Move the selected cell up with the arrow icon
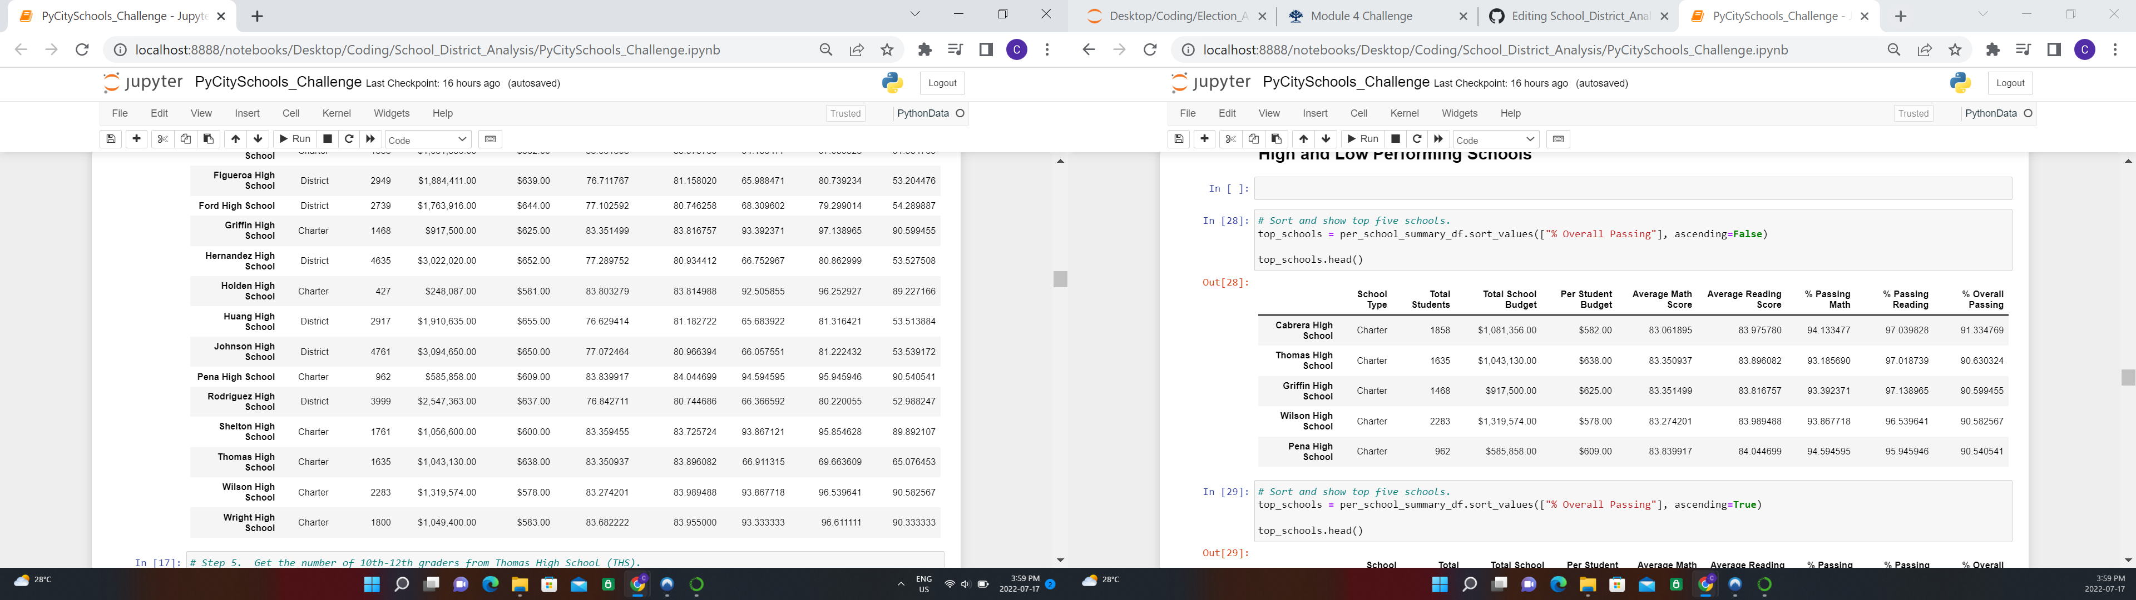 click(235, 138)
